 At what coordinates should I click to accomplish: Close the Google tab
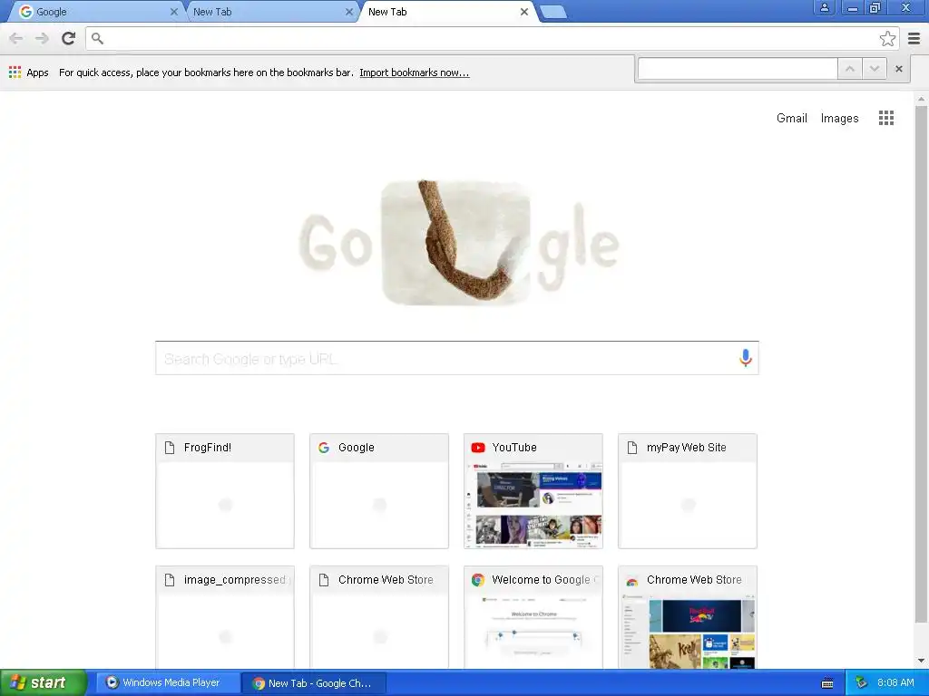pos(173,12)
